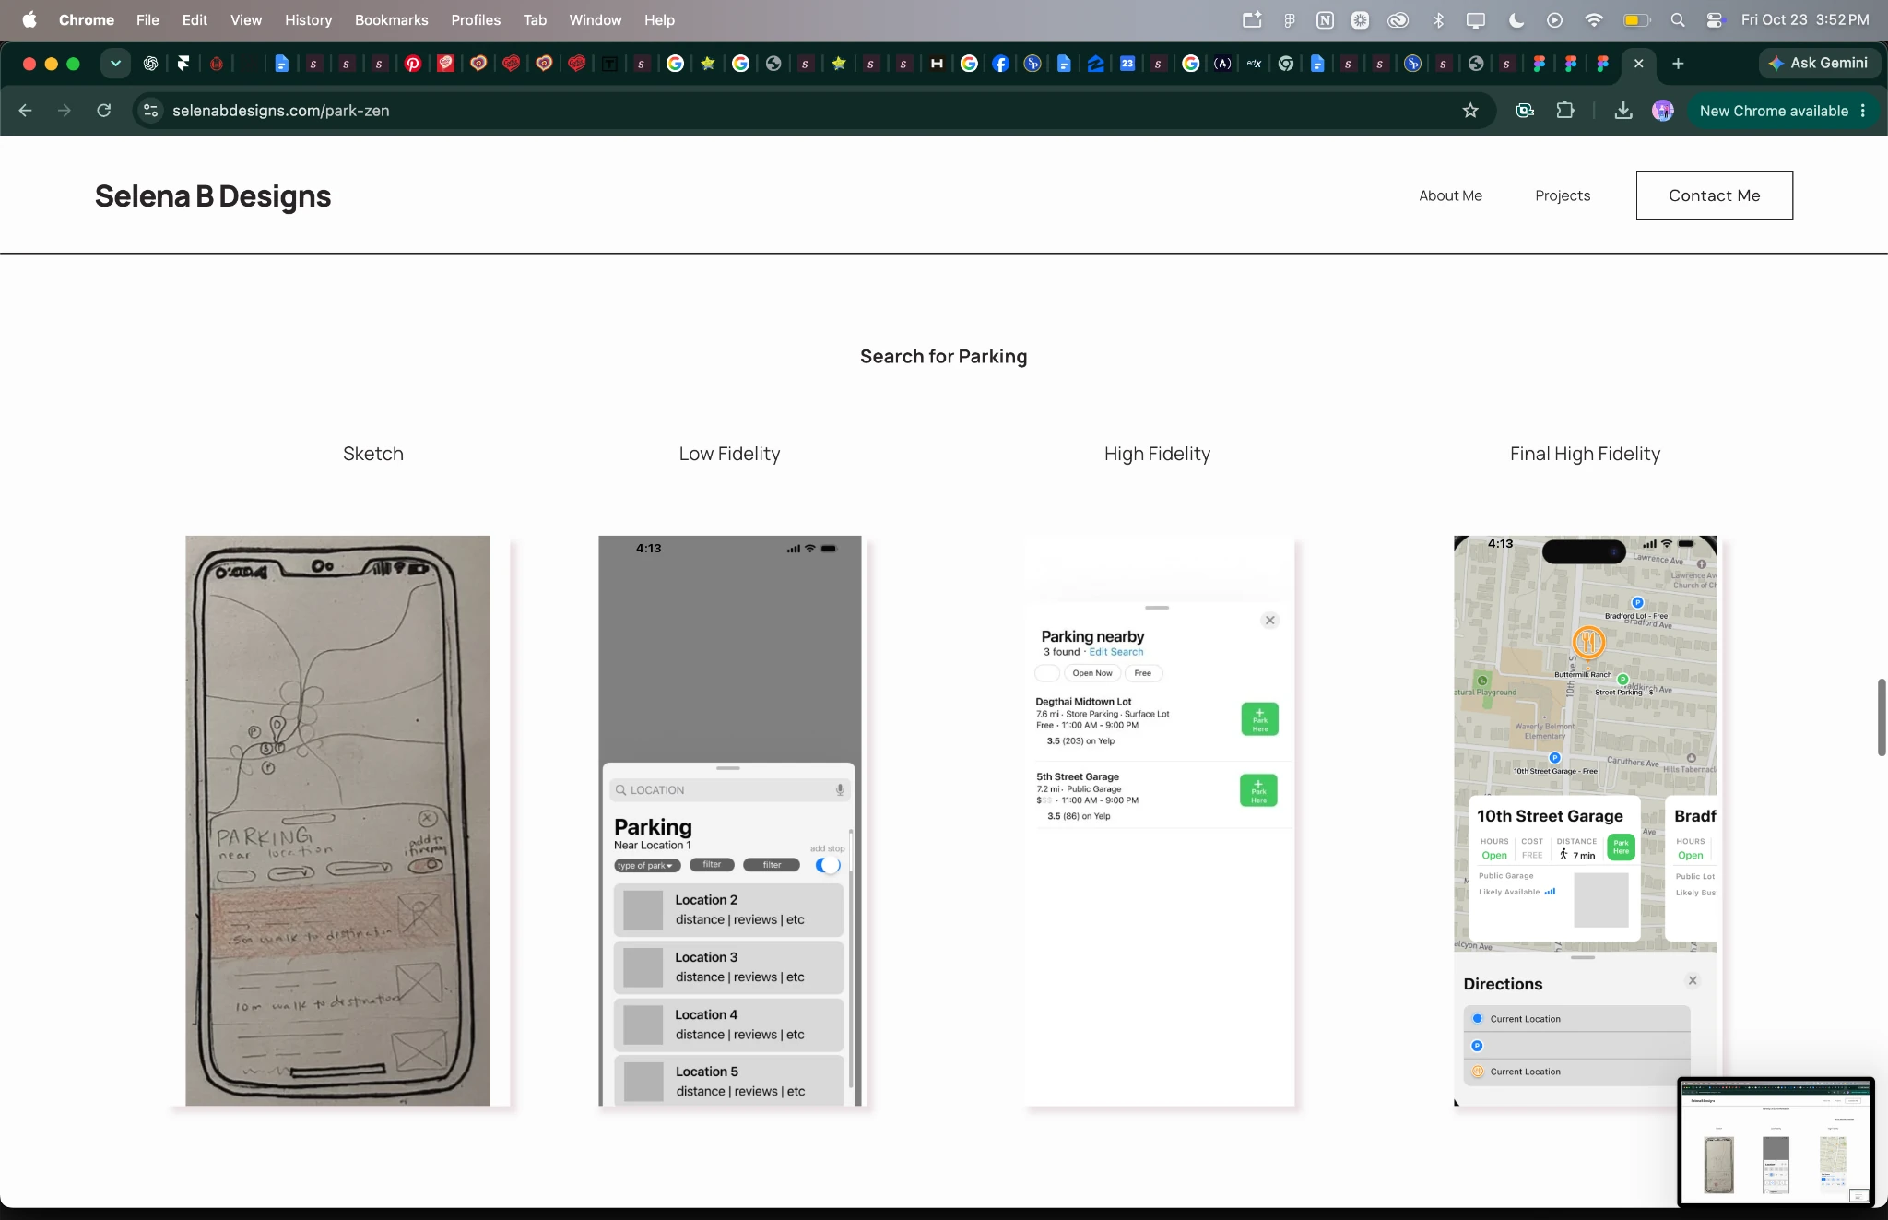Switch to the Zillow tab
The height and width of the screenshot is (1220, 1888).
[1095, 64]
